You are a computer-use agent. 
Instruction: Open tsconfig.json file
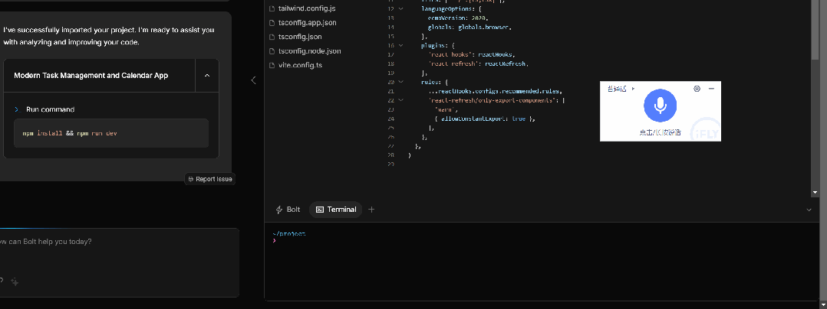click(x=300, y=37)
